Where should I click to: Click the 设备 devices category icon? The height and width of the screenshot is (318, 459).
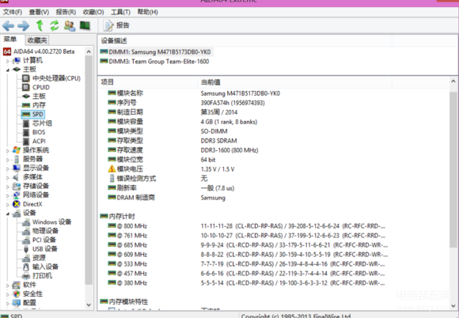click(17, 213)
